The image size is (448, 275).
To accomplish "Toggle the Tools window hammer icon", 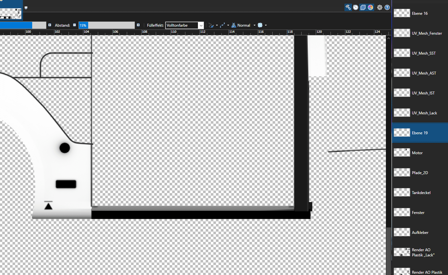I will pos(348,7).
